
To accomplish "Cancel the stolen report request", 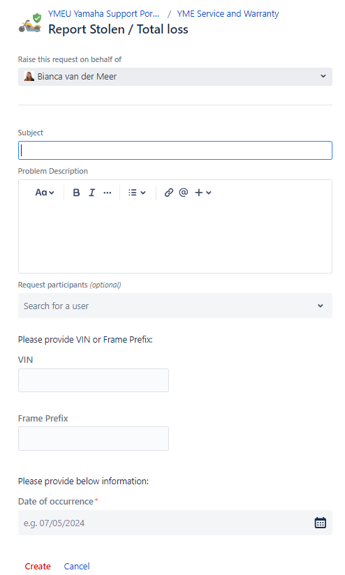I will coord(77,566).
